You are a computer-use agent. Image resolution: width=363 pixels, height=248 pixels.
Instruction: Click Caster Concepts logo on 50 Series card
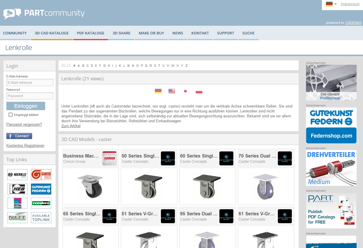(168, 158)
